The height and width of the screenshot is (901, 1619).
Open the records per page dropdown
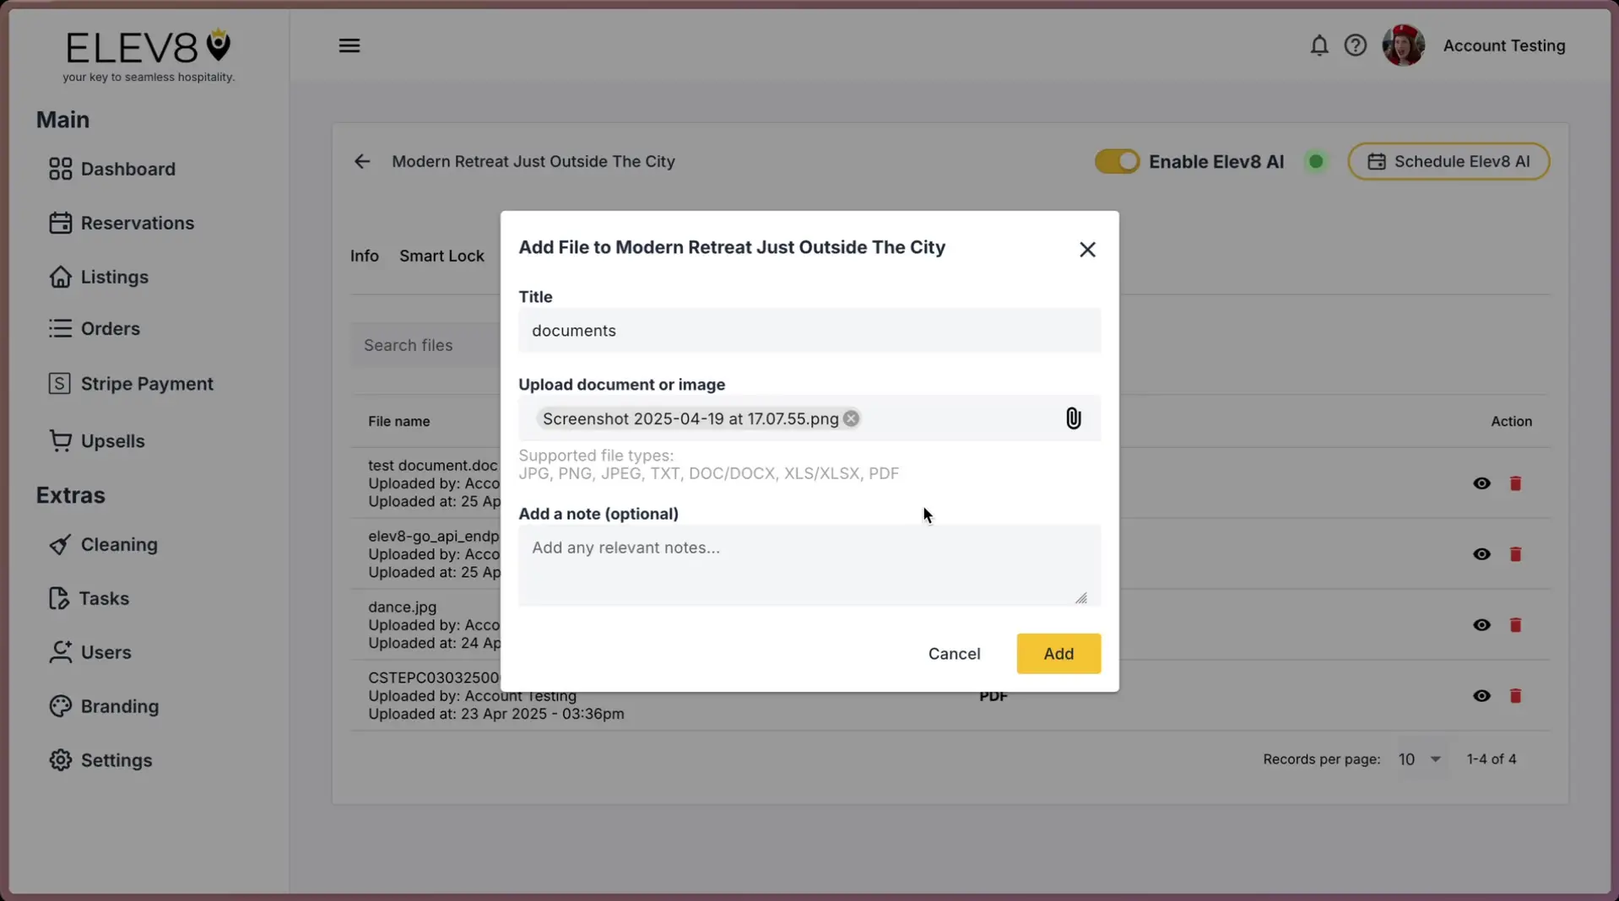coord(1419,758)
